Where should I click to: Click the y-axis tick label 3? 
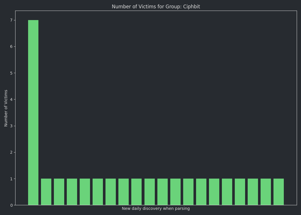11,126
